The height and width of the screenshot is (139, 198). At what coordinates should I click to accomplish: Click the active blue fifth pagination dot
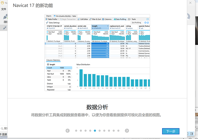(x=95, y=131)
